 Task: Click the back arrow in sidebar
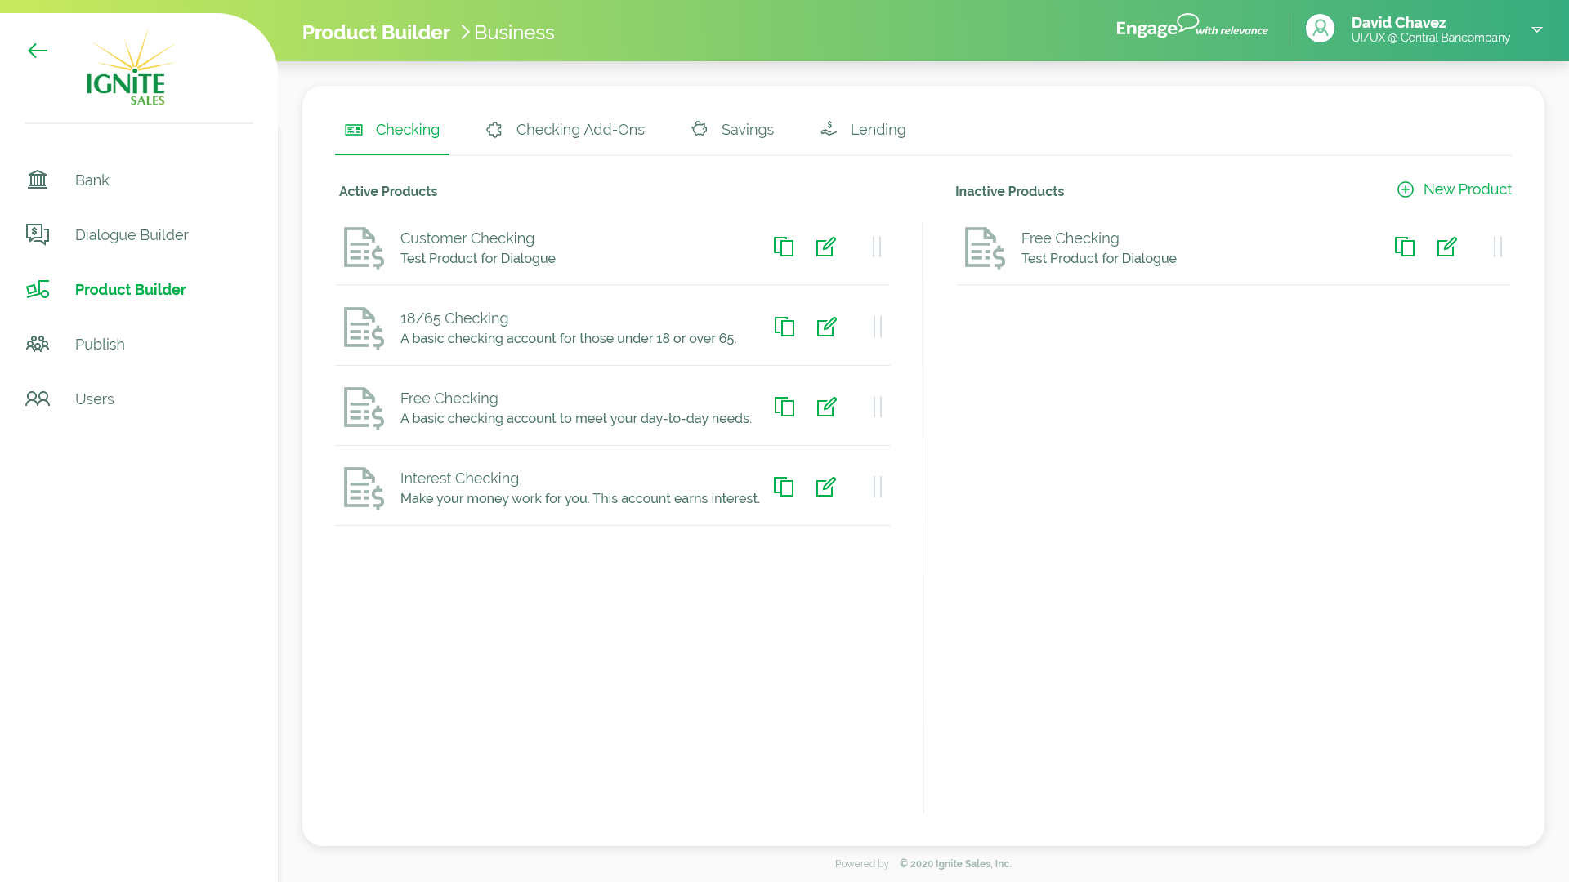[38, 51]
